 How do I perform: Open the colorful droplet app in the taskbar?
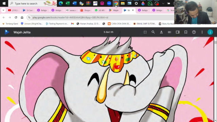[x=143, y=3]
